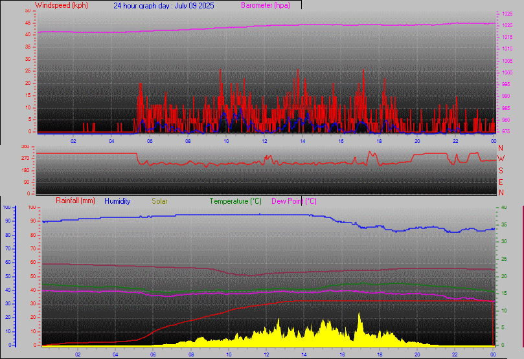The image size is (524, 359).
Task: Click the green "Temperature (°C)" legend label
Action: click(235, 201)
